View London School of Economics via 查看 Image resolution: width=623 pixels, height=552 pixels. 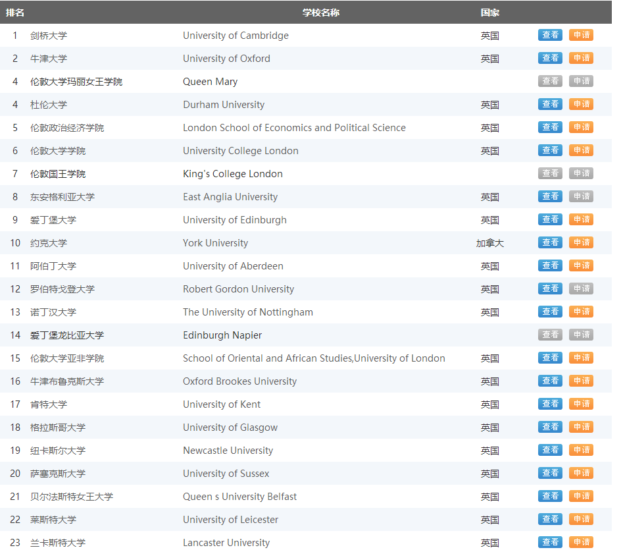click(550, 127)
